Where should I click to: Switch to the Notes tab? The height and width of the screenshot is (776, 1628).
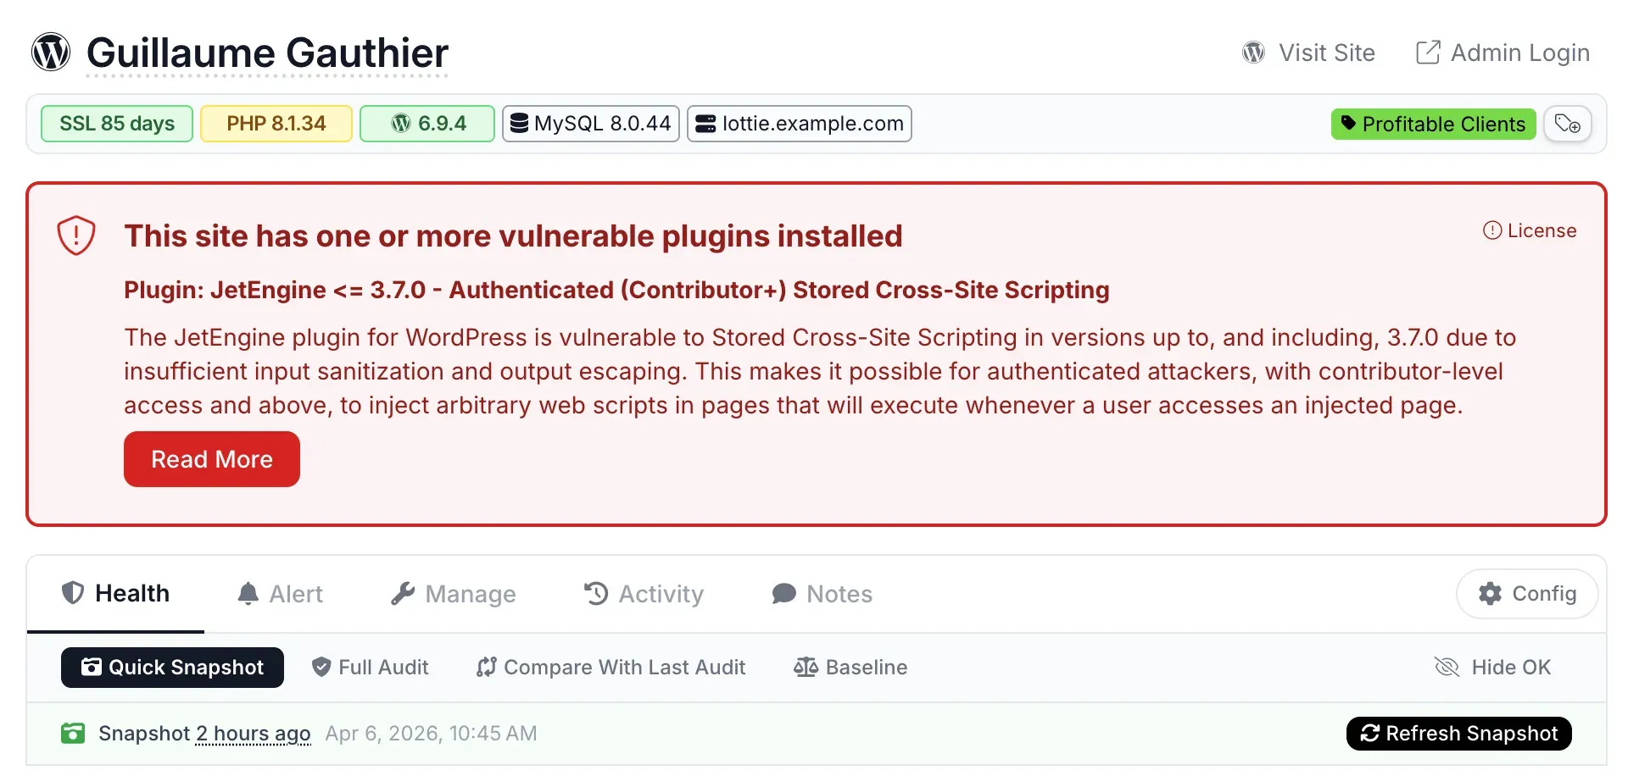point(820,593)
